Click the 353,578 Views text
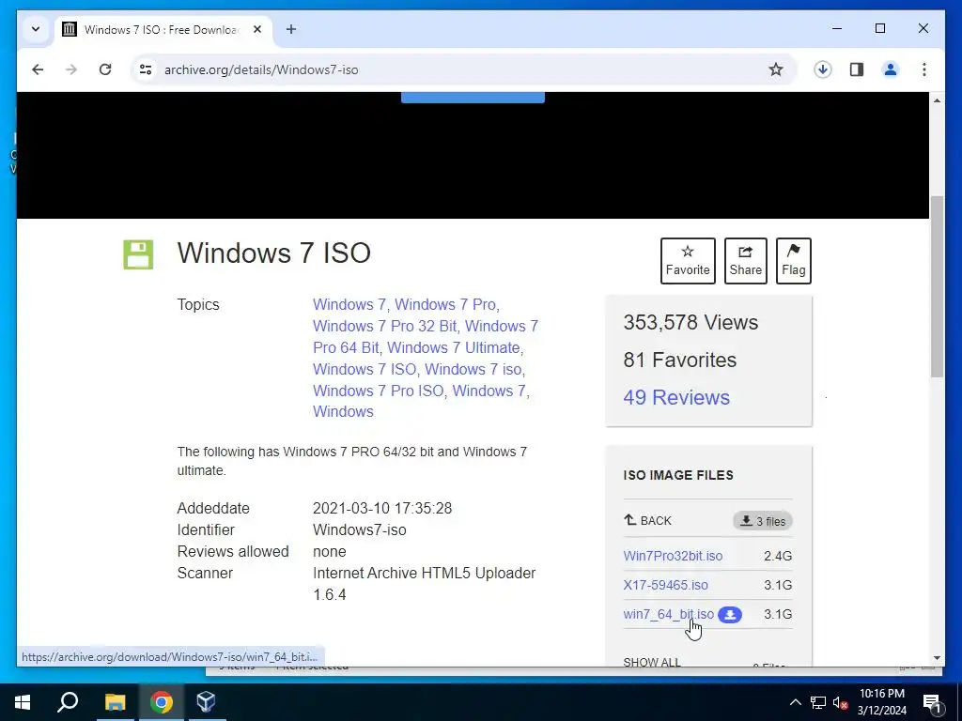 (690, 323)
